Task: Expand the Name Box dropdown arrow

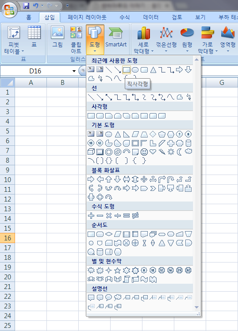Action: pos(74,71)
